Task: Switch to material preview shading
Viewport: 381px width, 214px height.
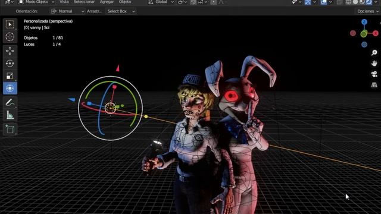Action: click(362, 2)
